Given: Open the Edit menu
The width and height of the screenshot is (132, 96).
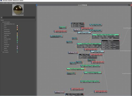Looking at the screenshot, I should (3, 3).
